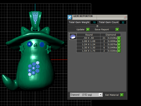Select the 1.08 X 1.08 size cell

click(x=88, y=41)
